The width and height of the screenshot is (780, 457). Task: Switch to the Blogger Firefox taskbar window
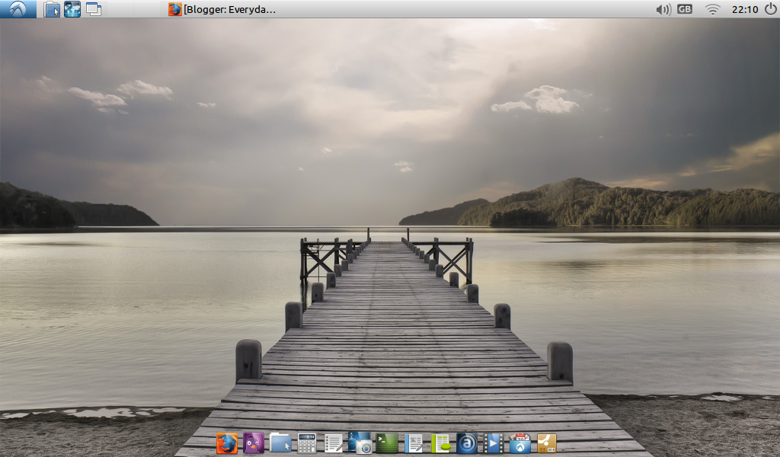[x=222, y=9]
